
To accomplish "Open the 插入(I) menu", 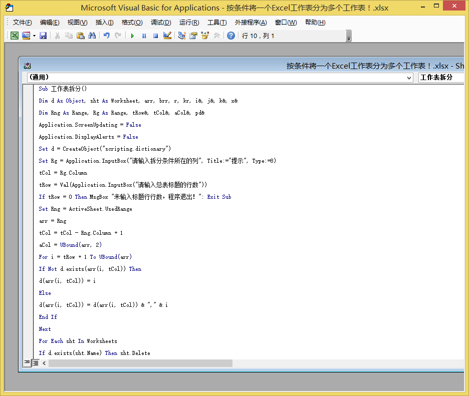I will coord(104,23).
